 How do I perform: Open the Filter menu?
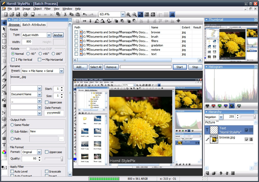pos(48,9)
